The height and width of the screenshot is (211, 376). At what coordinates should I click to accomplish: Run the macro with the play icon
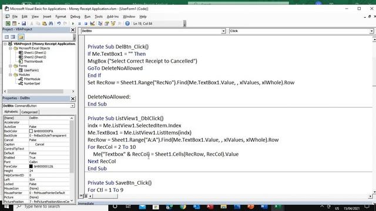[73, 23]
